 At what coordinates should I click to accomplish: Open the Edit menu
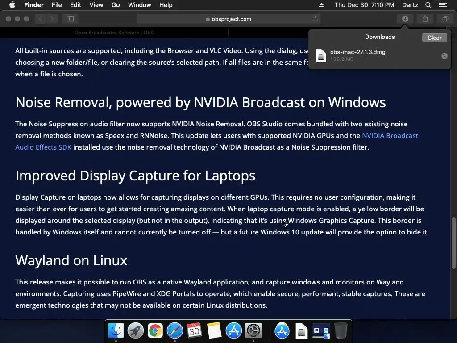(75, 5)
